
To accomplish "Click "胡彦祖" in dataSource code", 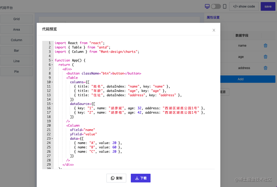I will point(116,112).
